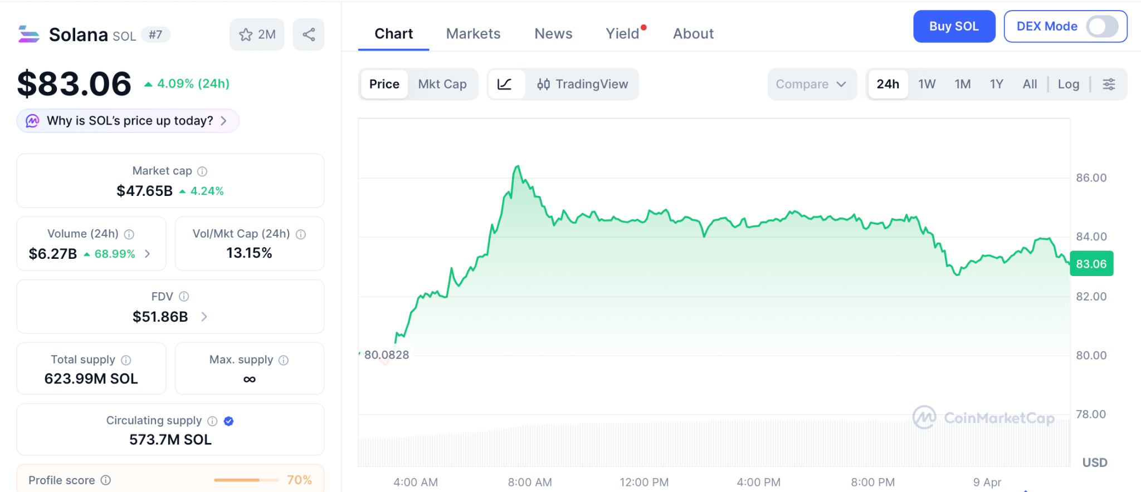Open the Compare dropdown
1141x492 pixels.
(x=811, y=84)
